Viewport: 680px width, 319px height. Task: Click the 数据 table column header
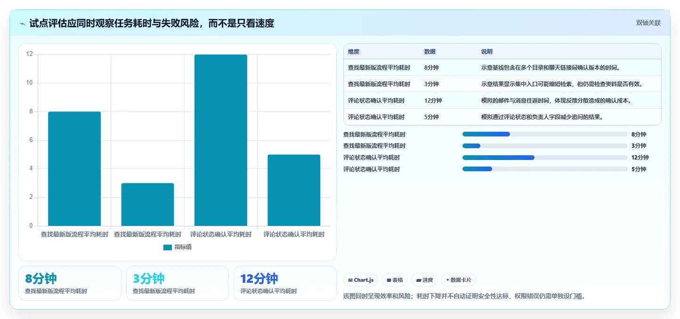(430, 52)
